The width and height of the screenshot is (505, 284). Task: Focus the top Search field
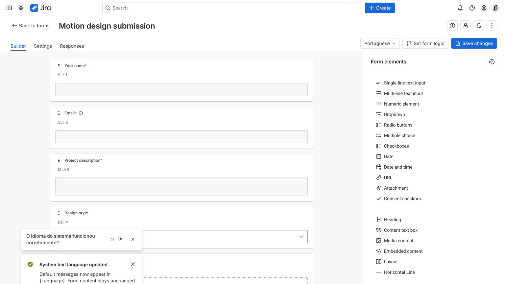click(x=232, y=8)
